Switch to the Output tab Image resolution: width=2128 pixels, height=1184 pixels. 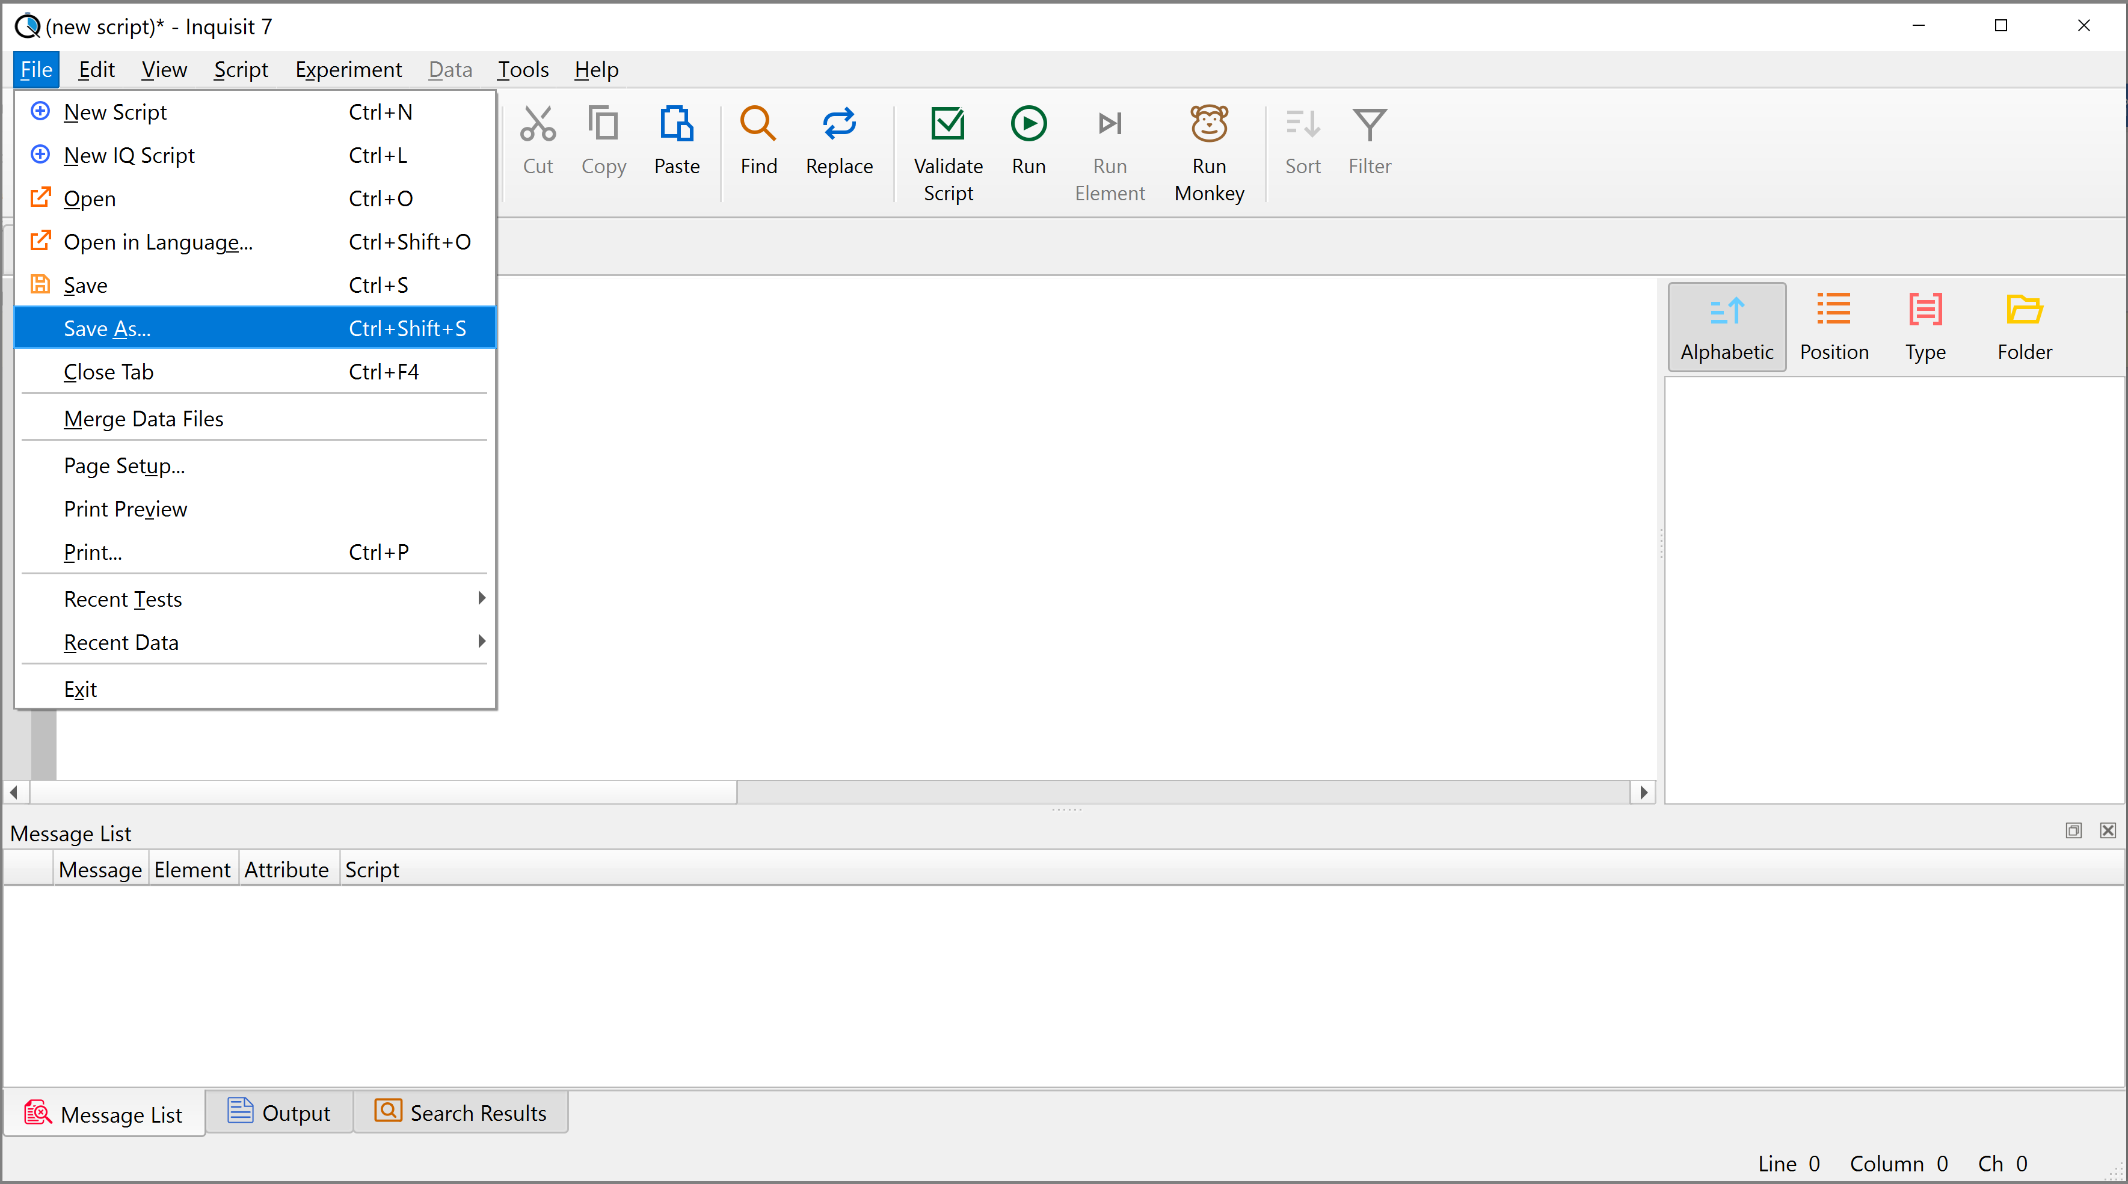click(279, 1112)
